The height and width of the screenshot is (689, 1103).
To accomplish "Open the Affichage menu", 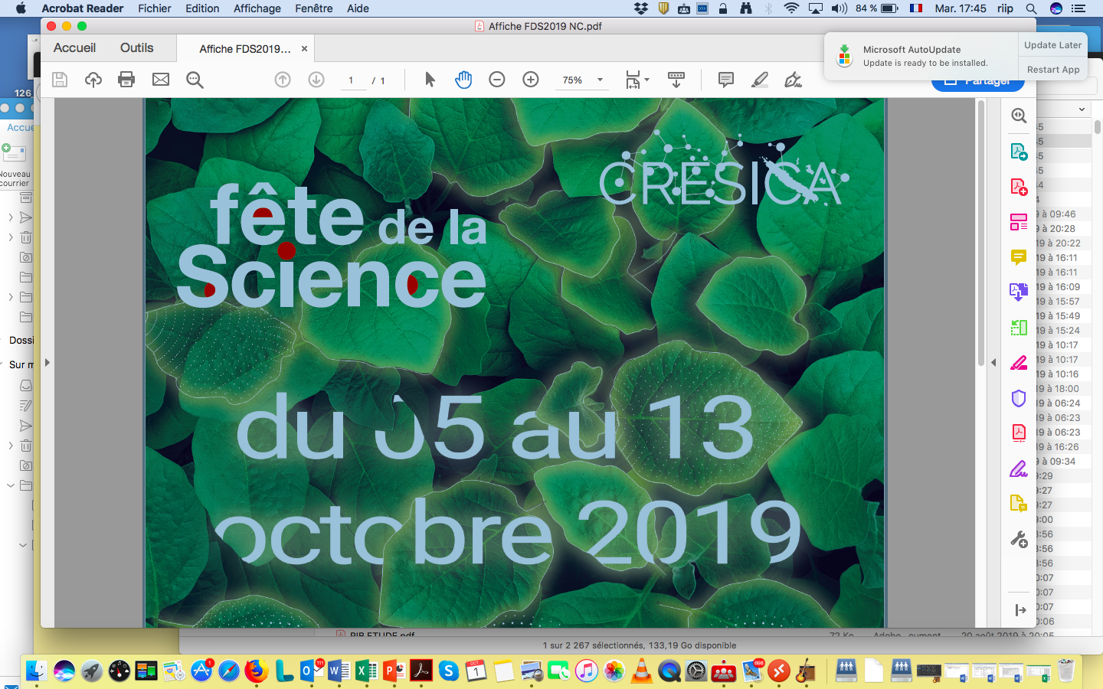I will pyautogui.click(x=257, y=8).
